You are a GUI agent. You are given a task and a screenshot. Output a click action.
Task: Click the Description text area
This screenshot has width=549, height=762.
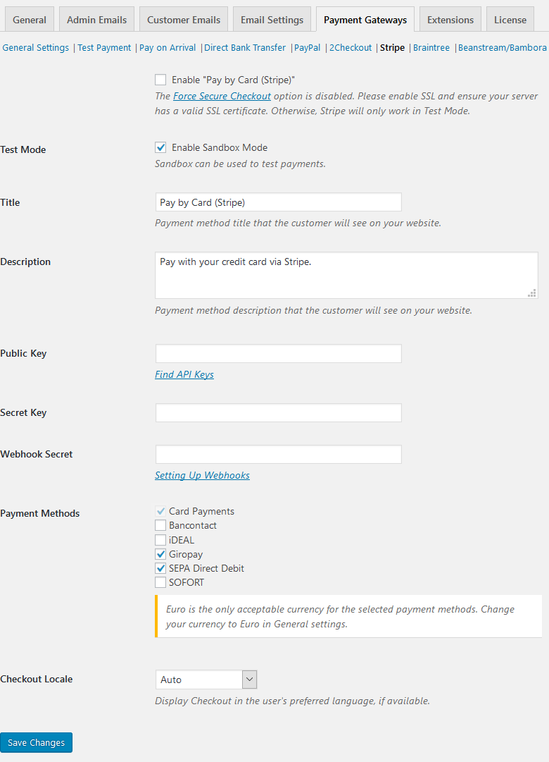[x=346, y=275]
